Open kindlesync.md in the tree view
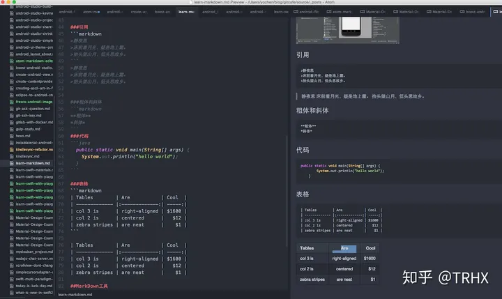502x299 pixels. point(27,157)
